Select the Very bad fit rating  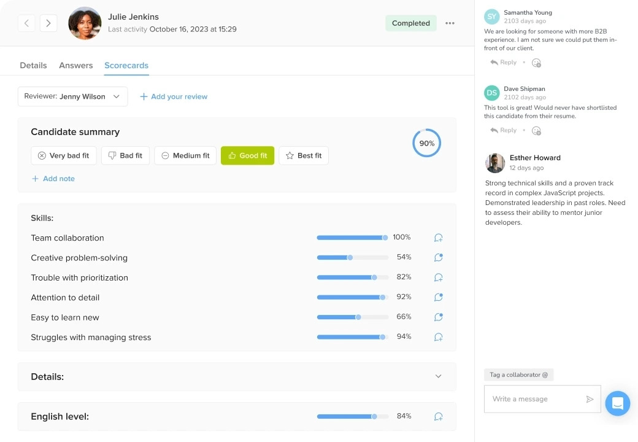pos(63,155)
